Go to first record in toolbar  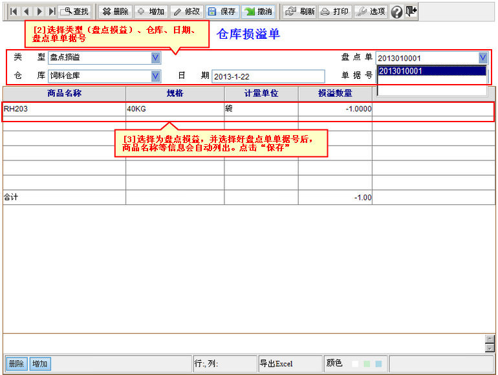[x=14, y=12]
